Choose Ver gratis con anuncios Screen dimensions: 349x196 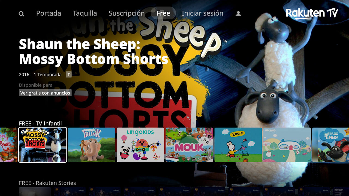[x=45, y=93]
